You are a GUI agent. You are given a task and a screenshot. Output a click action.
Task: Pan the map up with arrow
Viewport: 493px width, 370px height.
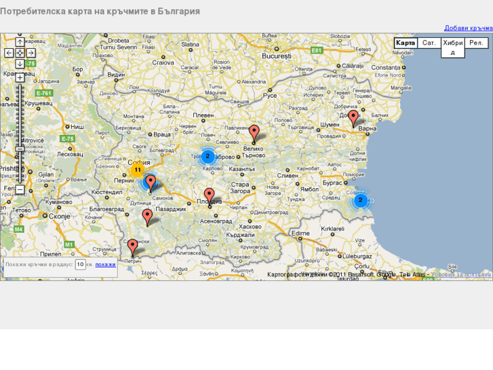click(x=20, y=42)
